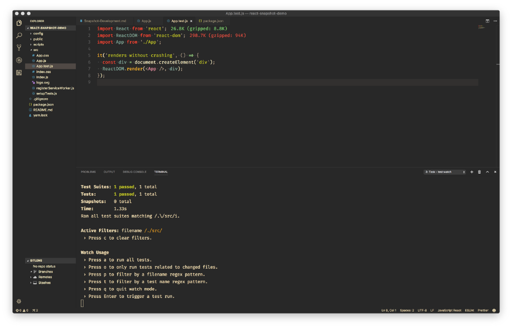Open the Debug view in activity bar
This screenshot has width=512, height=328.
pyautogui.click(x=19, y=60)
